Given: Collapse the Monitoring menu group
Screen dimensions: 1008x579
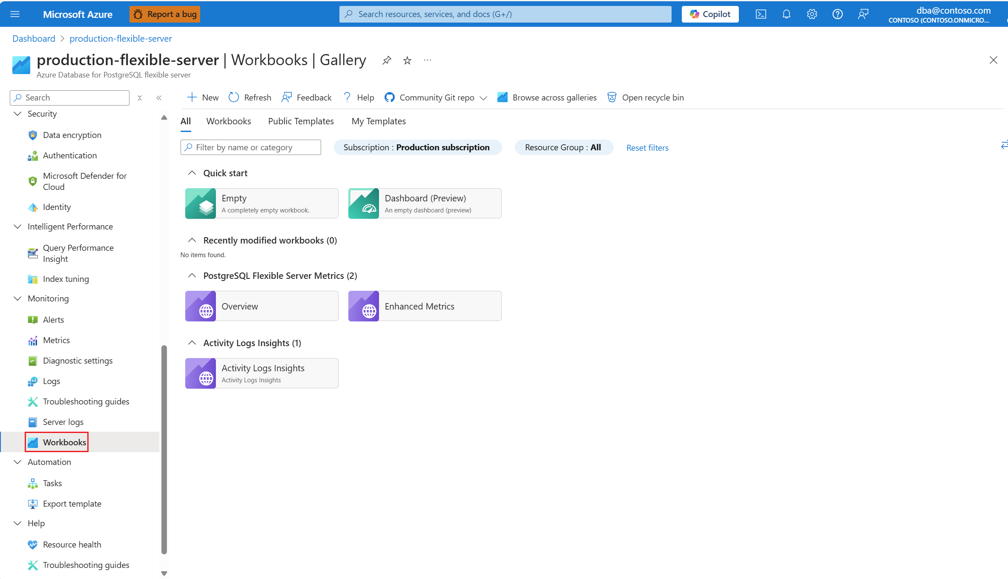Looking at the screenshot, I should pyautogui.click(x=17, y=298).
